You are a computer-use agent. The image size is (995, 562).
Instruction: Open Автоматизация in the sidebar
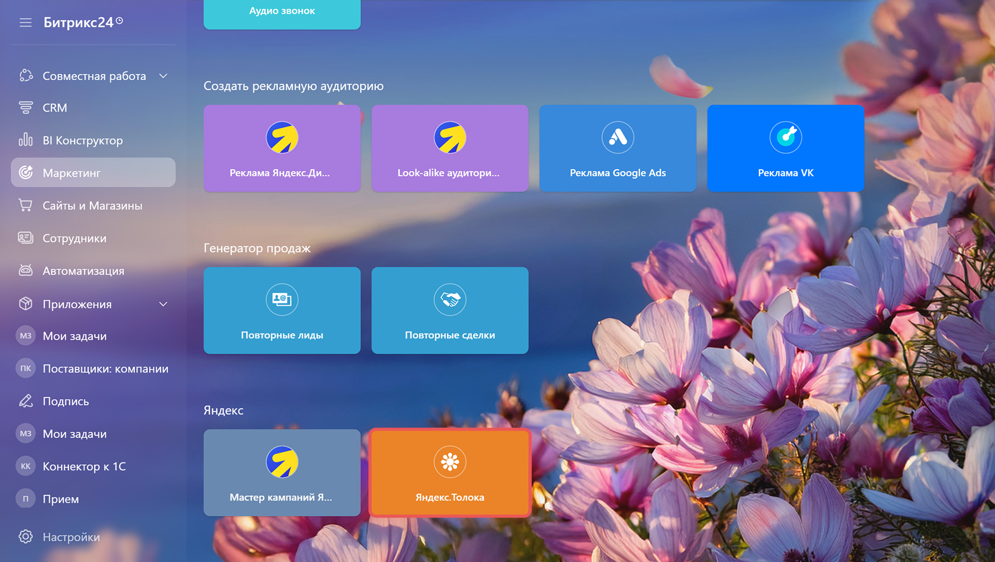click(x=83, y=271)
